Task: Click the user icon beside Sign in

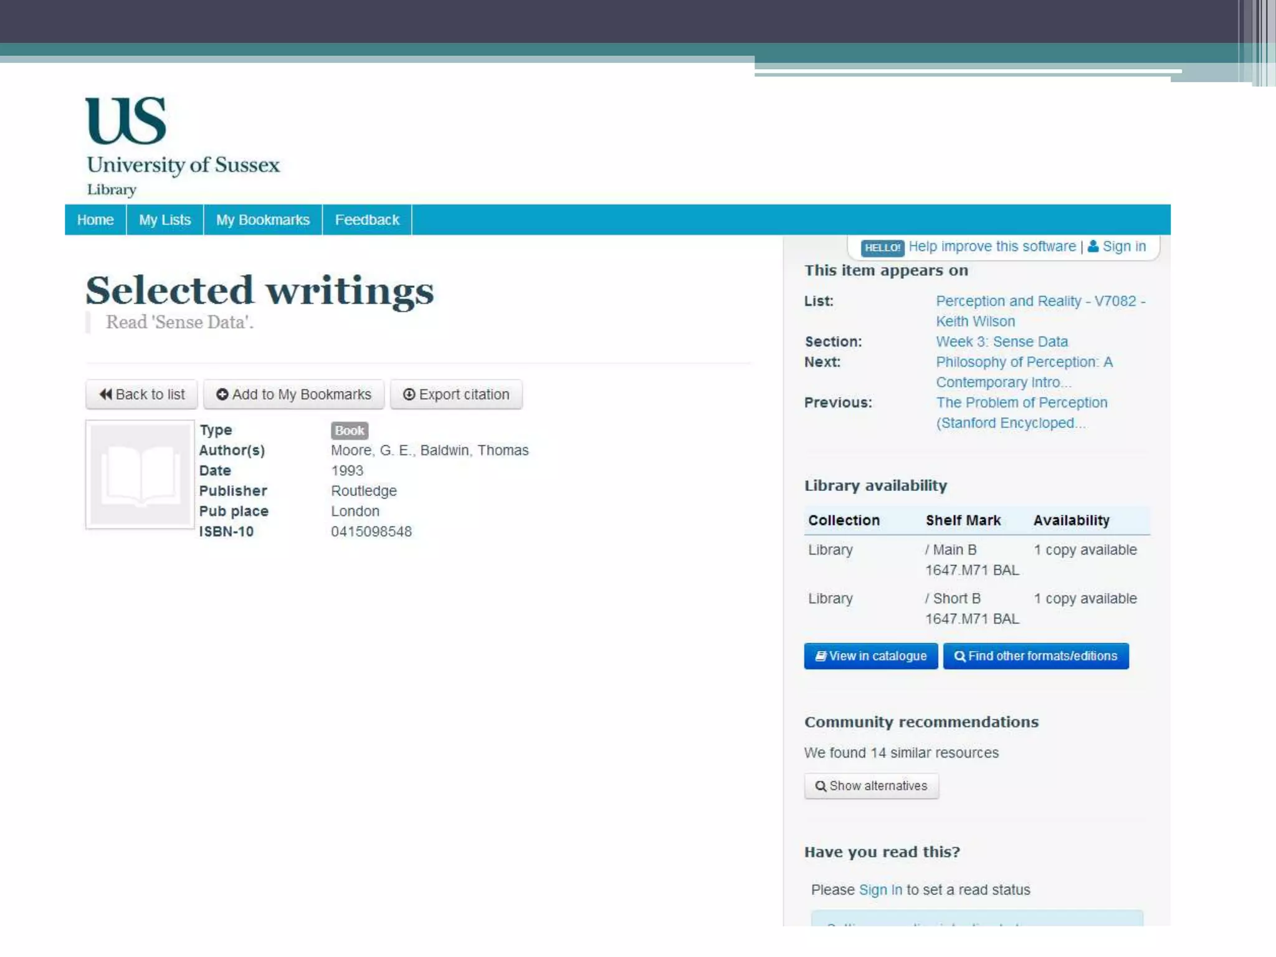Action: pyautogui.click(x=1093, y=247)
